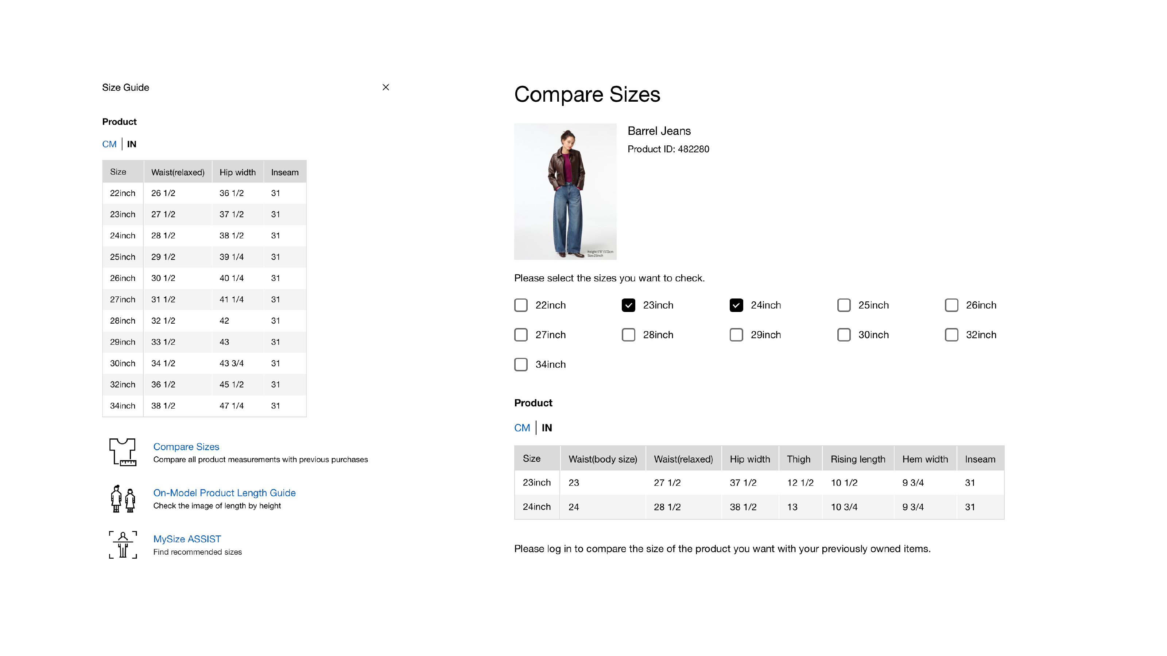Image resolution: width=1167 pixels, height=656 pixels.
Task: Open the MySize ASSIST link
Action: pyautogui.click(x=187, y=539)
